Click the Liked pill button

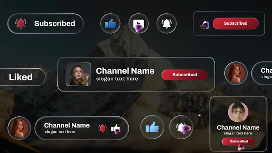[x=22, y=77]
